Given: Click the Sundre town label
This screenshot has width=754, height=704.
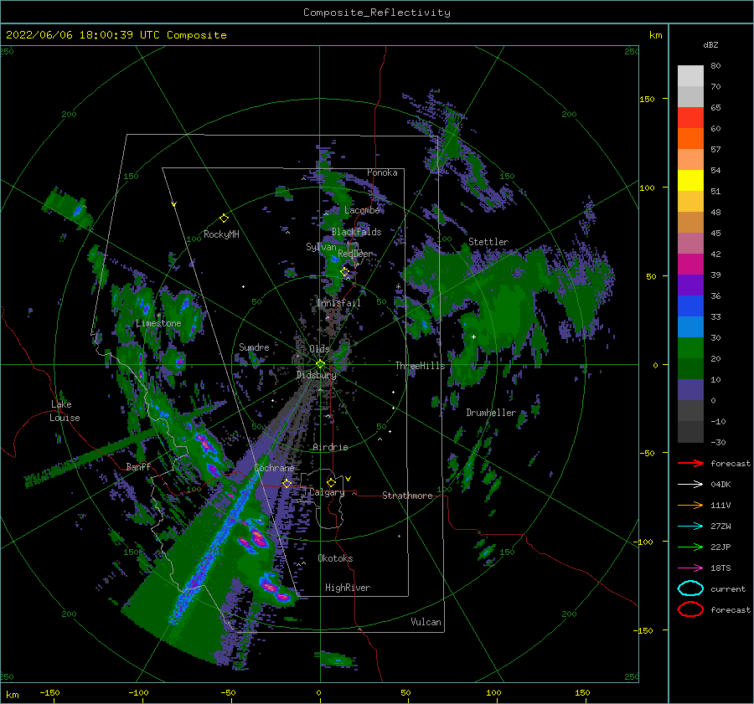Looking at the screenshot, I should pyautogui.click(x=254, y=347).
